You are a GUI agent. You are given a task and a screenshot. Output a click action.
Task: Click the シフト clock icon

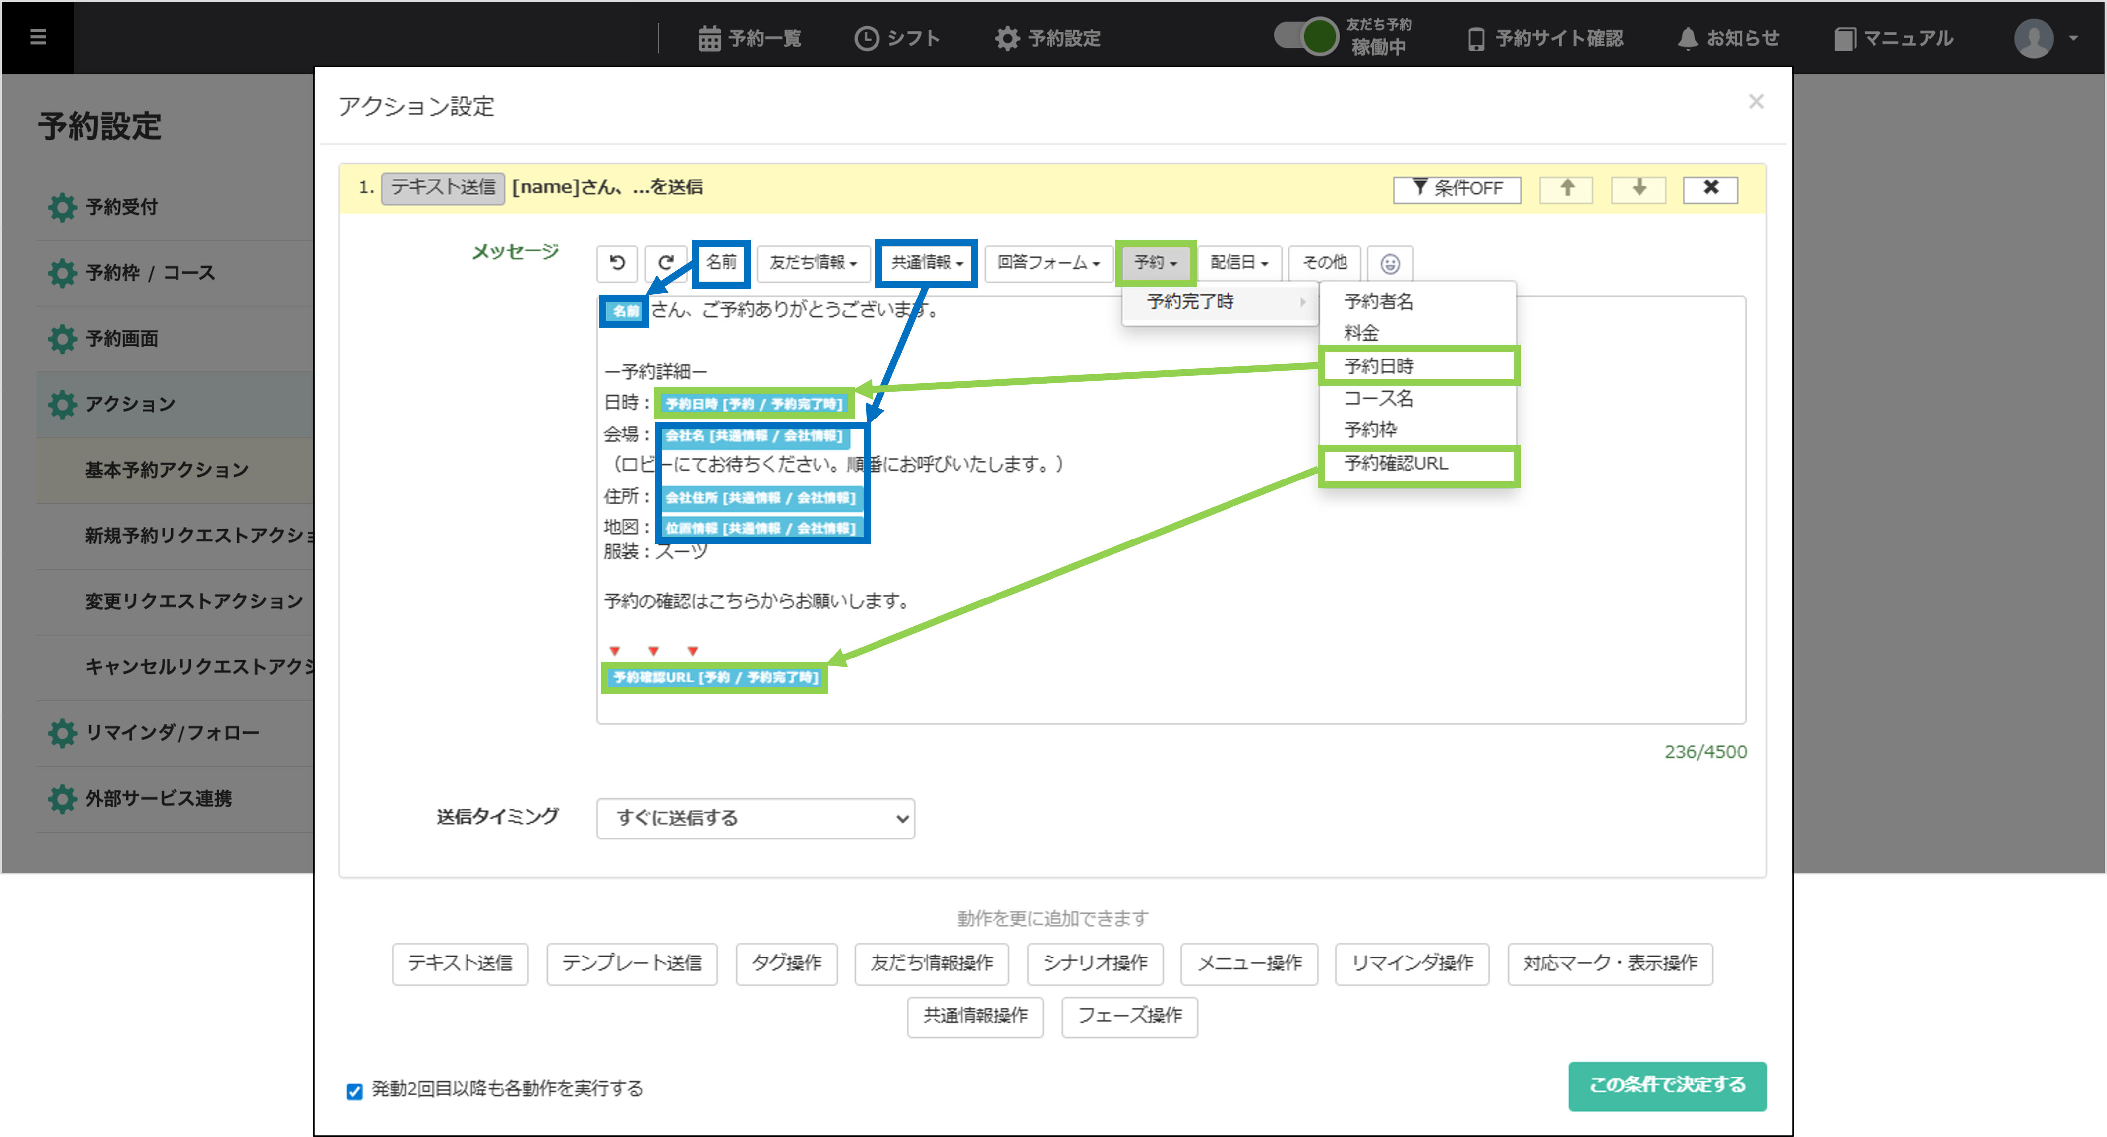pos(866,39)
